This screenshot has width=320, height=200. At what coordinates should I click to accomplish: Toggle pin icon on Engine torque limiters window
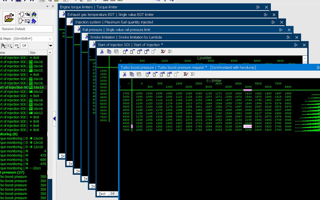point(258,7)
